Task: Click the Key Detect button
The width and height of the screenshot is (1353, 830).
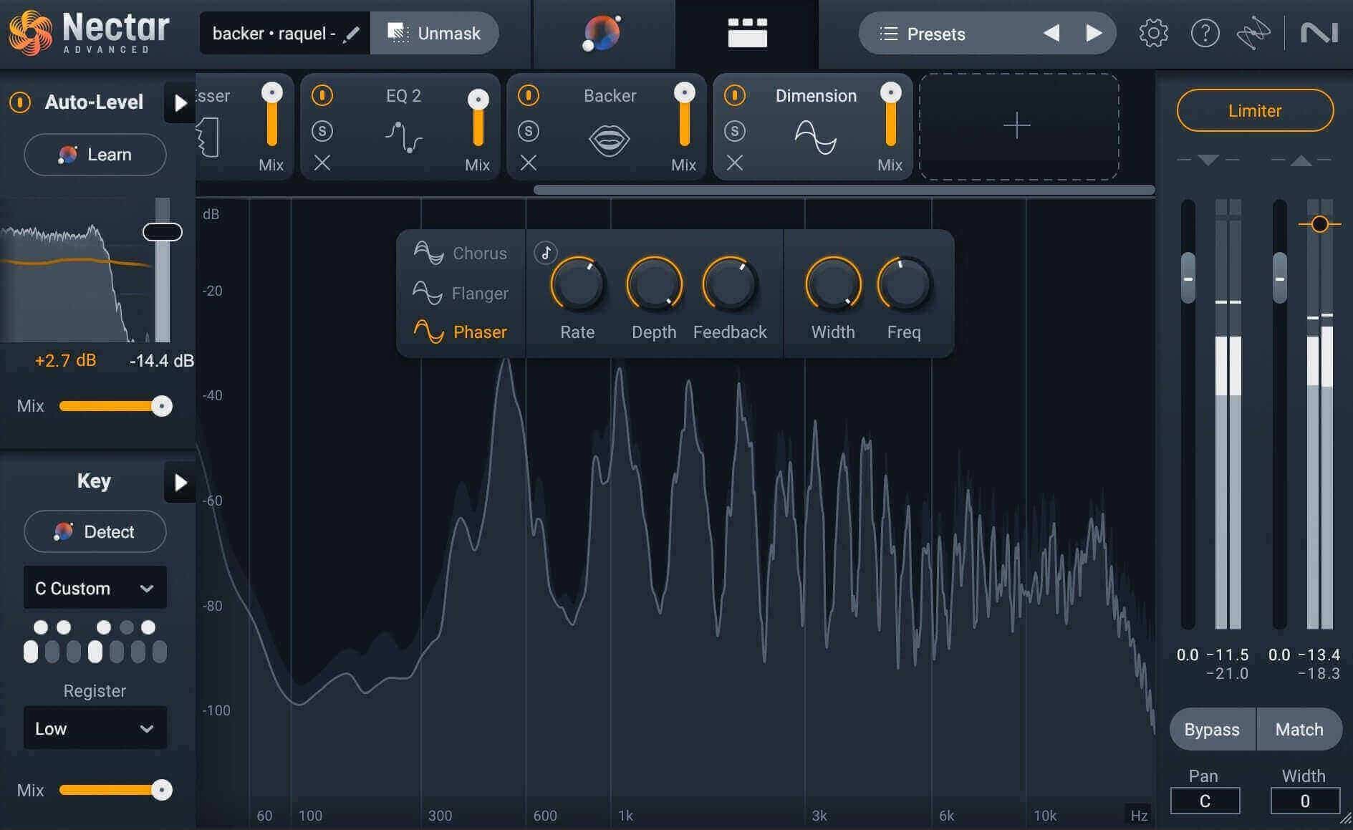Action: [95, 531]
